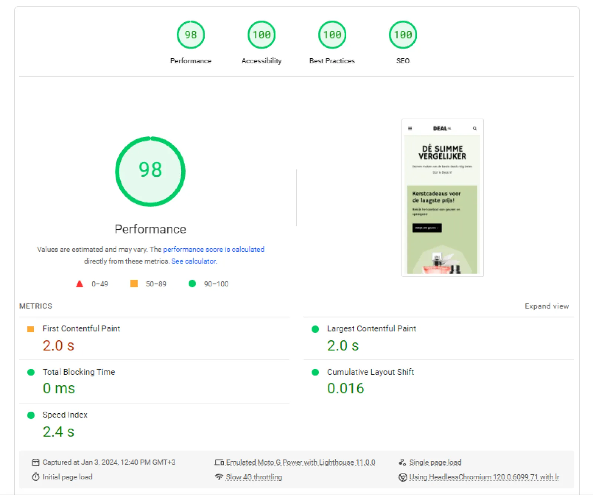Select the First Contentful Paint metric label

(82, 329)
